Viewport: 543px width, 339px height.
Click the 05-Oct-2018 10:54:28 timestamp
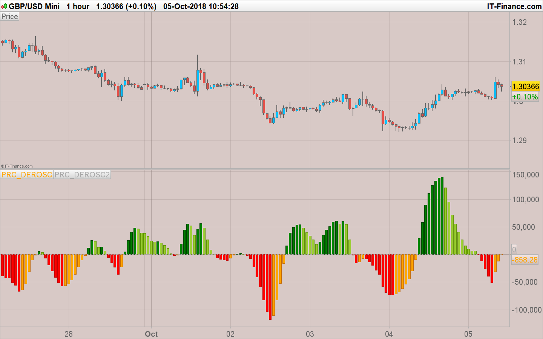click(x=201, y=6)
